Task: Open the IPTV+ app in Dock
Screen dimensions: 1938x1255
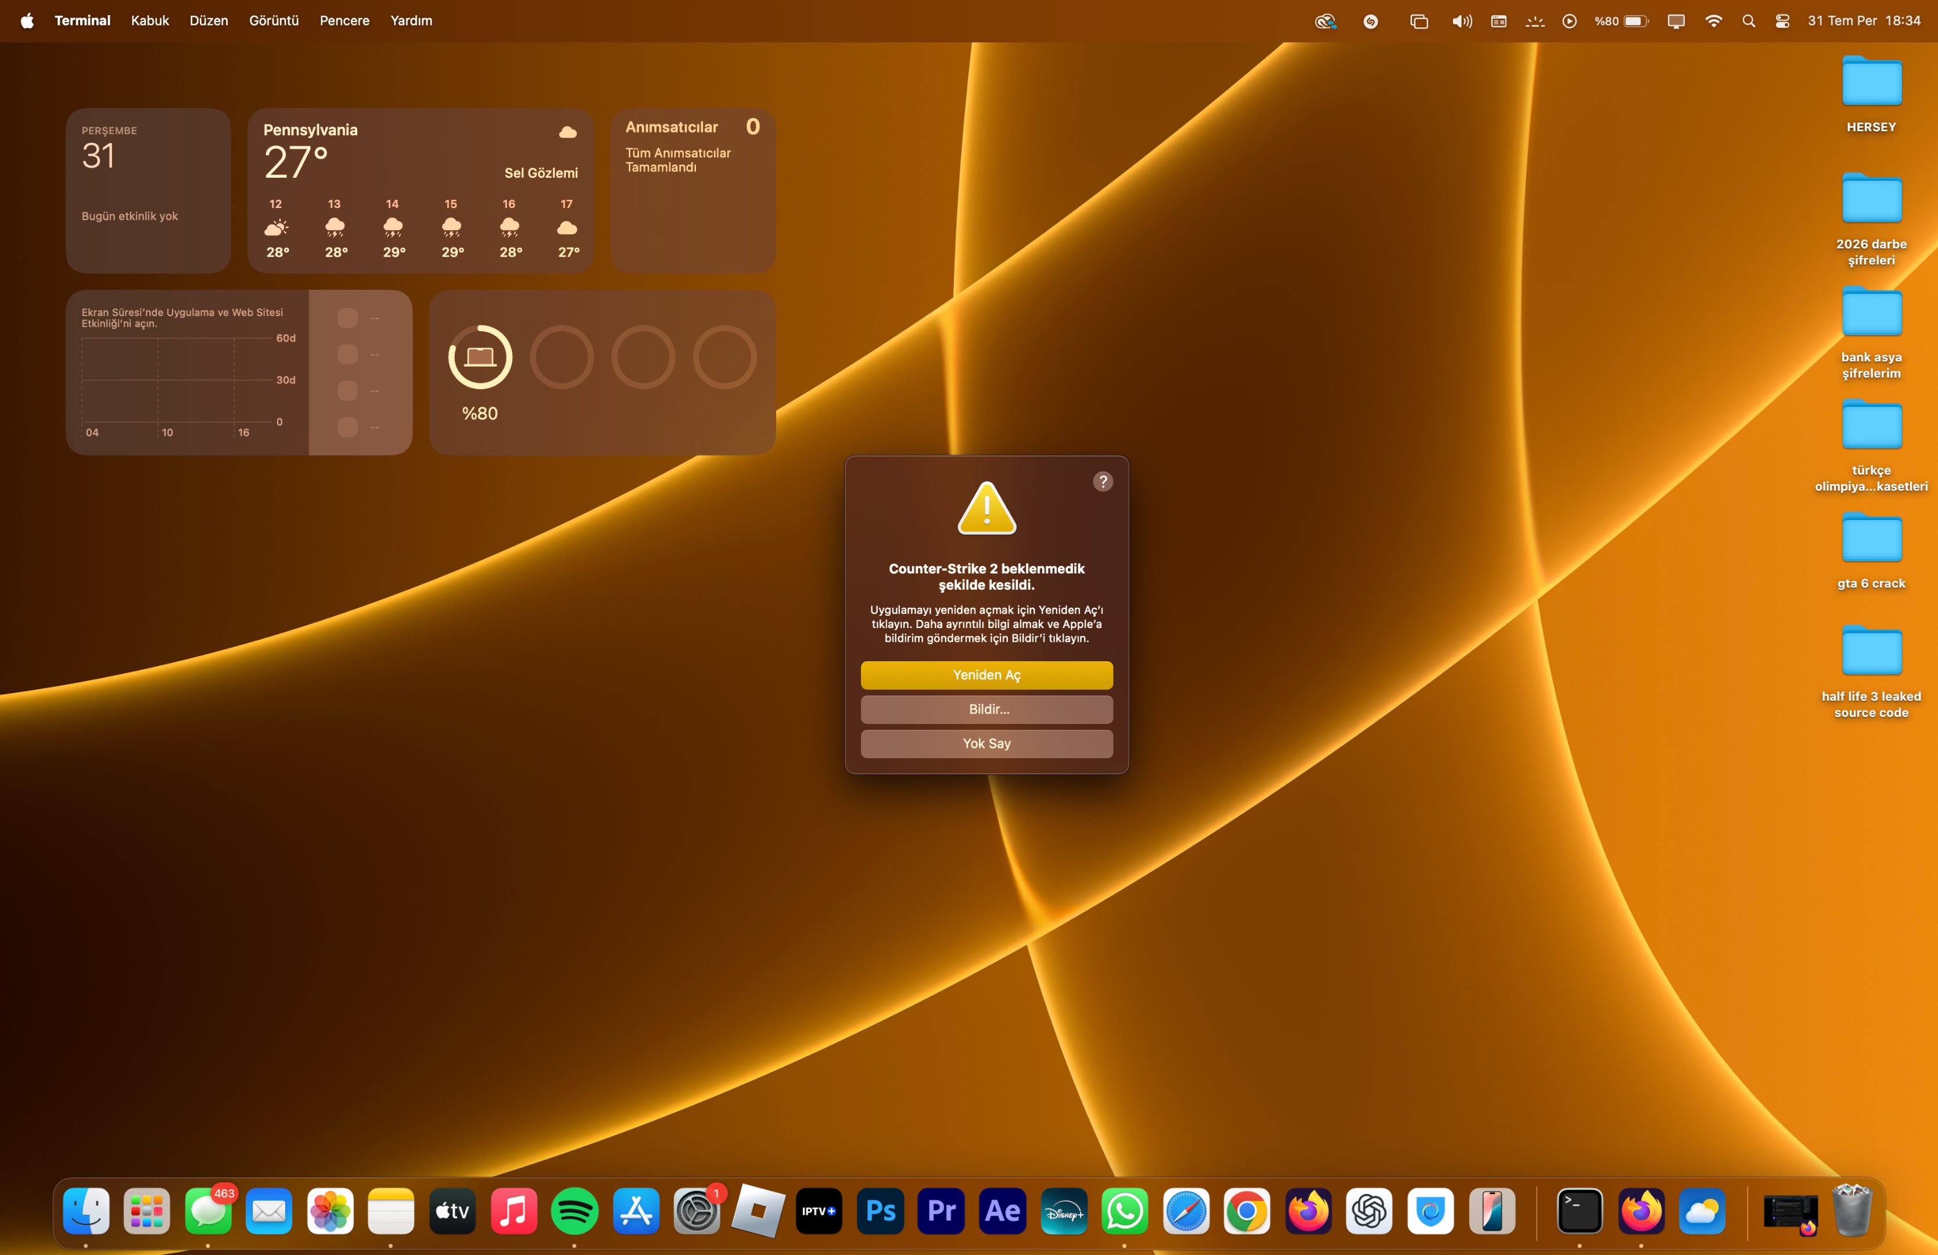Action: (x=819, y=1211)
